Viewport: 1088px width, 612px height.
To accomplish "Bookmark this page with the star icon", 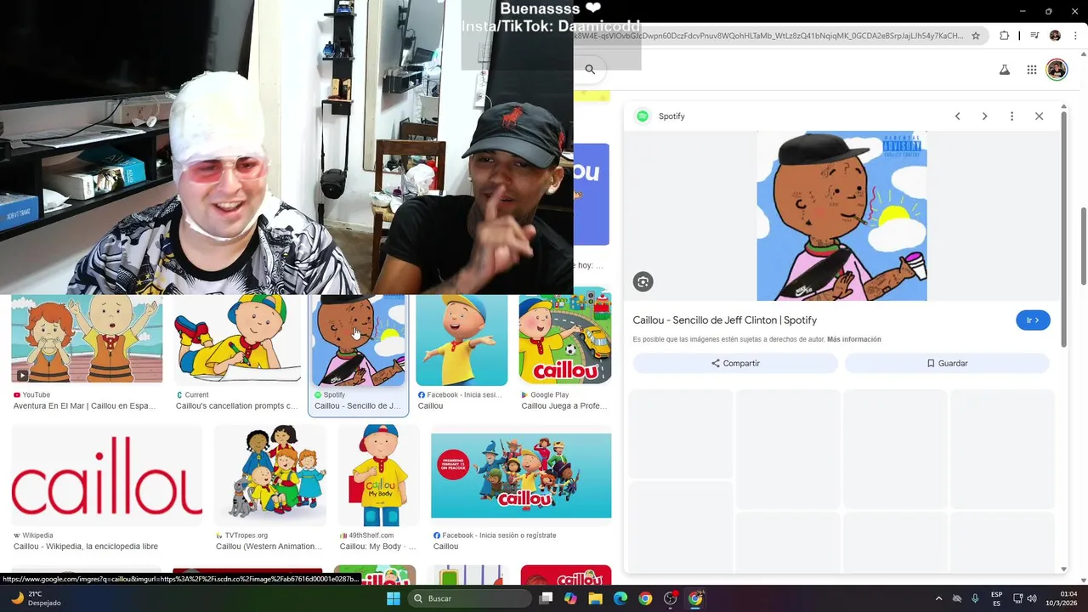I will [976, 36].
